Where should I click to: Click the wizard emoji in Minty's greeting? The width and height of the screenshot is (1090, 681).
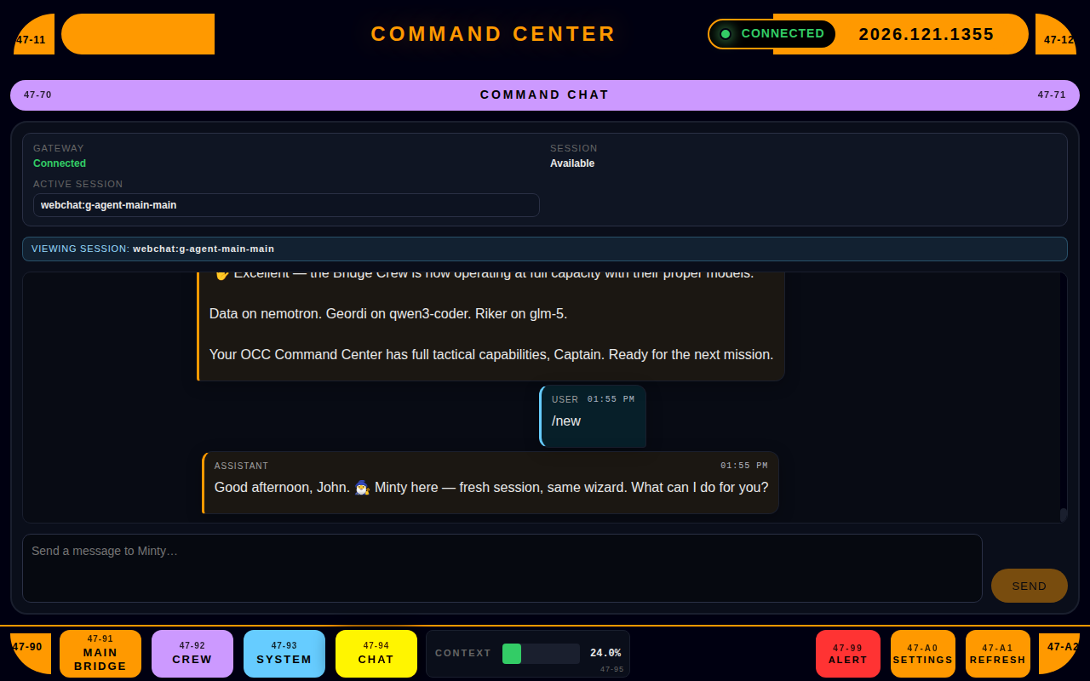(x=362, y=488)
